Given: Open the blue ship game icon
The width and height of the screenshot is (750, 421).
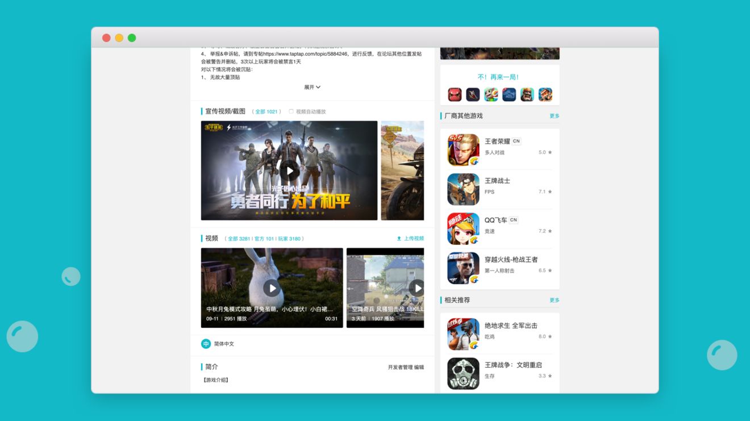Looking at the screenshot, I should pyautogui.click(x=509, y=94).
